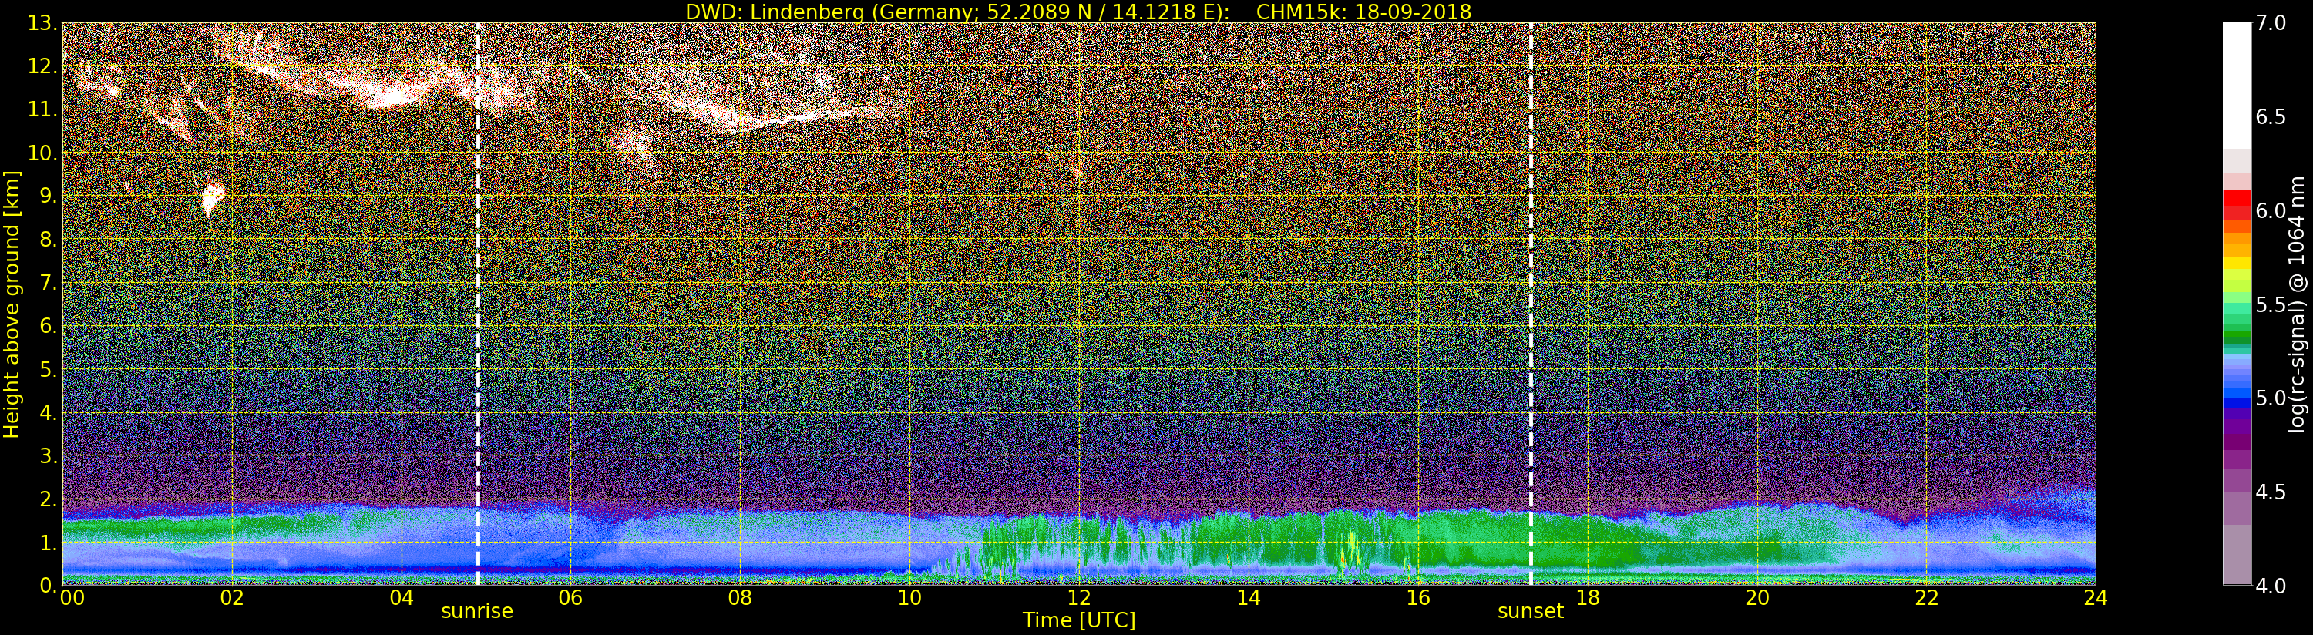Click the red band of the colorbar
Image resolution: width=2313 pixels, height=635 pixels.
pos(2237,205)
